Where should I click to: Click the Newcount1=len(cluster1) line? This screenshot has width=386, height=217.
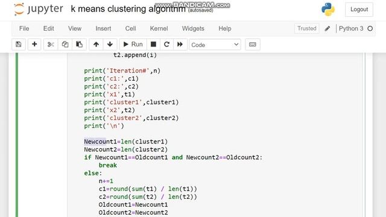[x=126, y=142]
